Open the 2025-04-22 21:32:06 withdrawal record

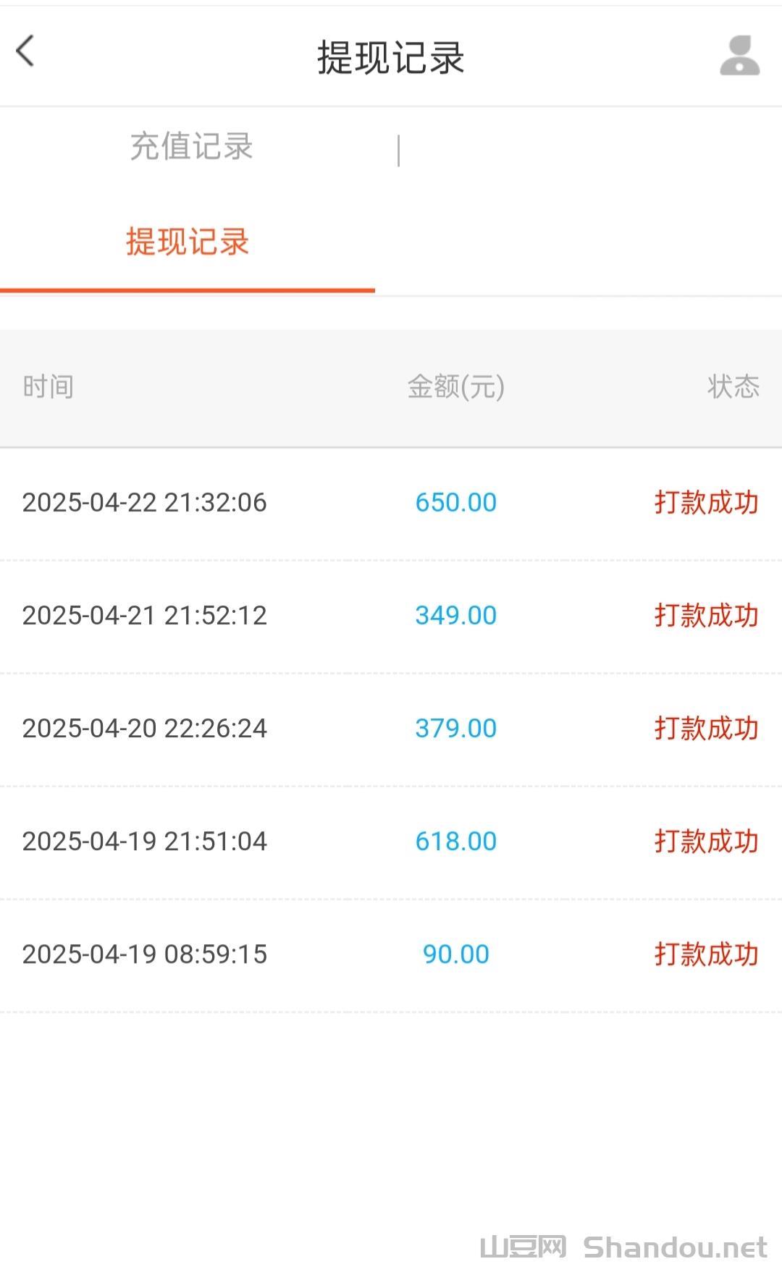point(144,503)
